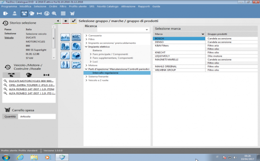Open the Selezione menu
The width and height of the screenshot is (260, 161).
[40, 6]
